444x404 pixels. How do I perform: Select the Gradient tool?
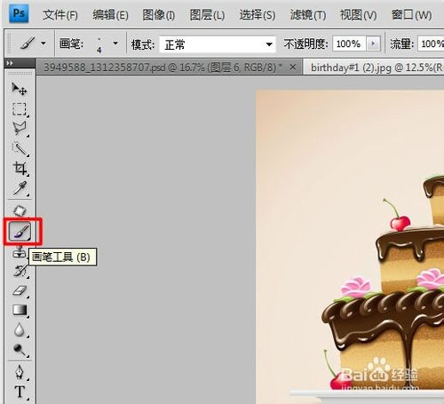pos(20,310)
